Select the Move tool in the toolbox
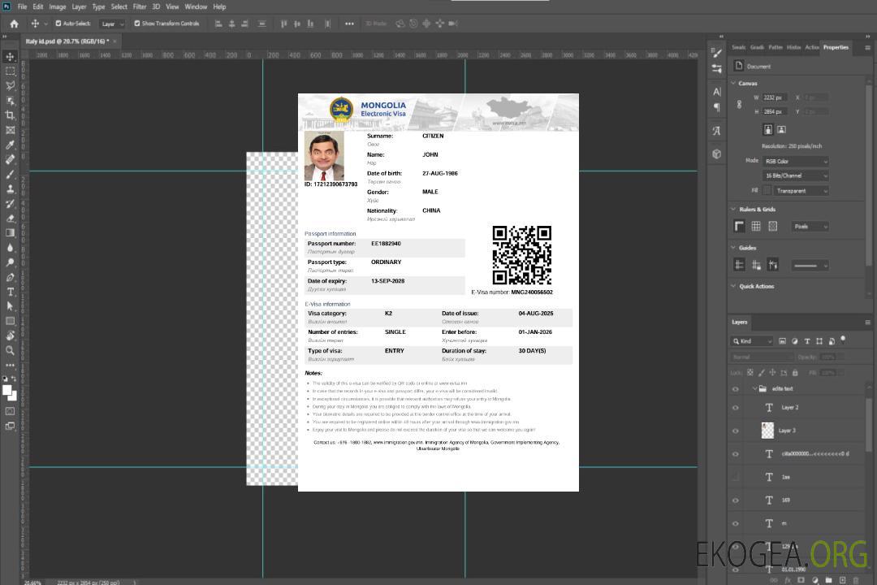This screenshot has height=585, width=877. [x=10, y=57]
